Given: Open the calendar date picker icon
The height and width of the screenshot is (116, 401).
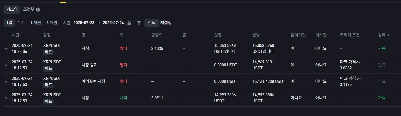Looking at the screenshot, I should [129, 23].
